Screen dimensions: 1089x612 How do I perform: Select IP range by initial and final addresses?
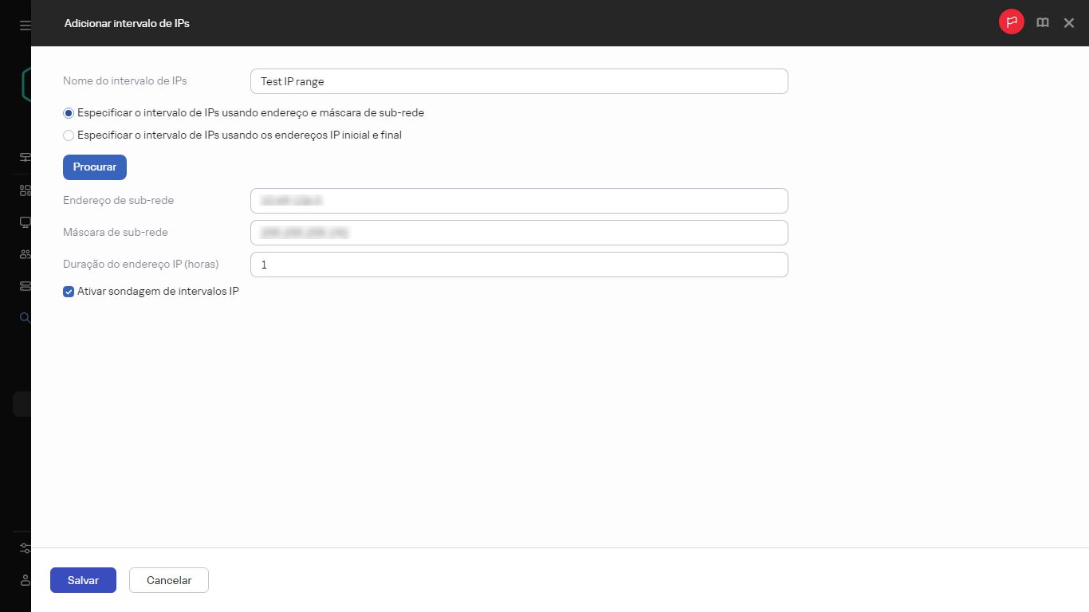69,135
